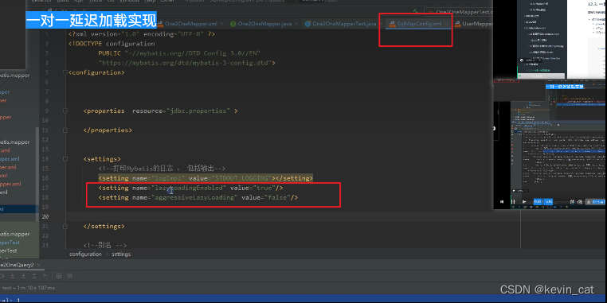Click the logImpl STDOUT_LOGGING setting line
This screenshot has width=607, height=303.
(x=206, y=178)
